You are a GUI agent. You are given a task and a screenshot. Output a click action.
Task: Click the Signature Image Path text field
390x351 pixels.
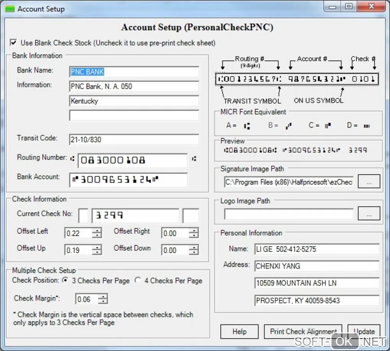coord(289,182)
